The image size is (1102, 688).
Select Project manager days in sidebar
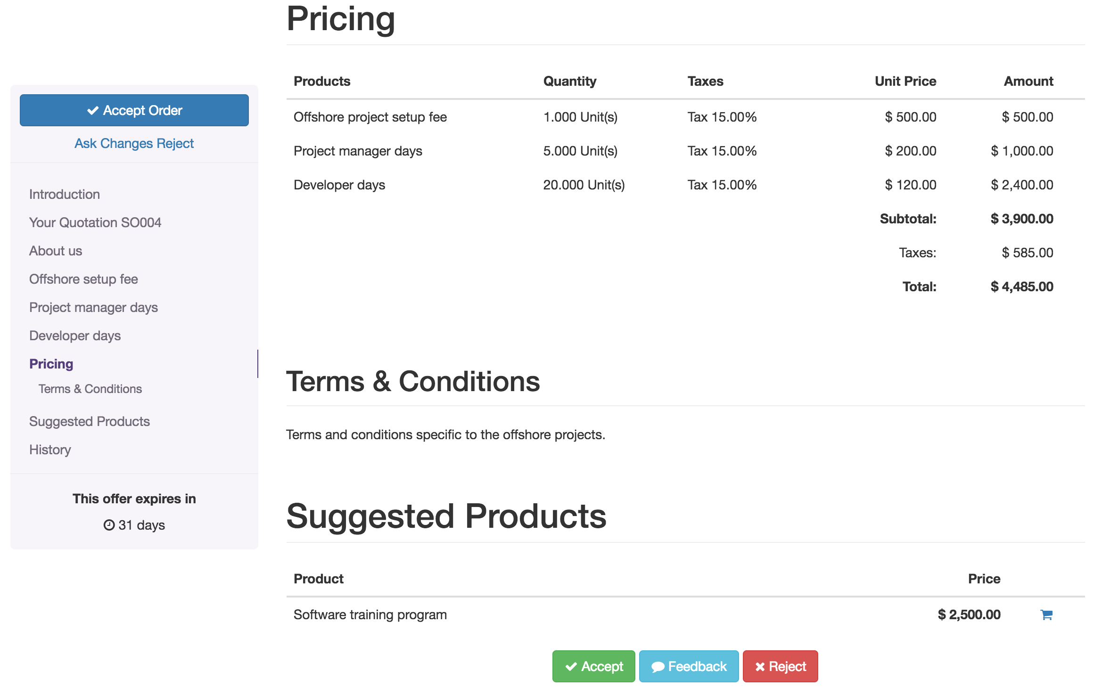click(93, 307)
